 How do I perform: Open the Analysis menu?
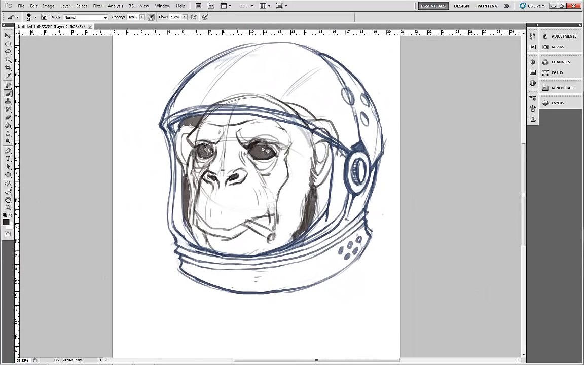tap(116, 6)
